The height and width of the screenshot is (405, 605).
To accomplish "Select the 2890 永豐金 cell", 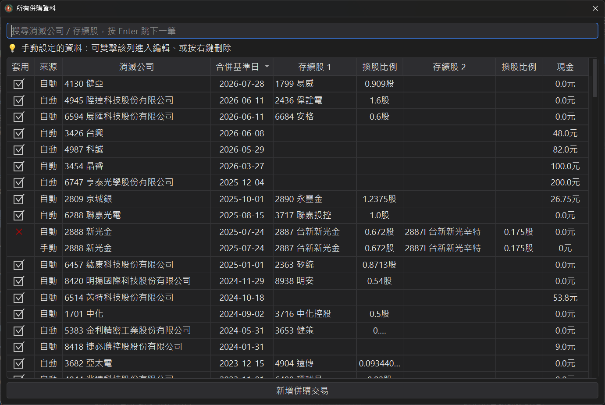I will (315, 199).
